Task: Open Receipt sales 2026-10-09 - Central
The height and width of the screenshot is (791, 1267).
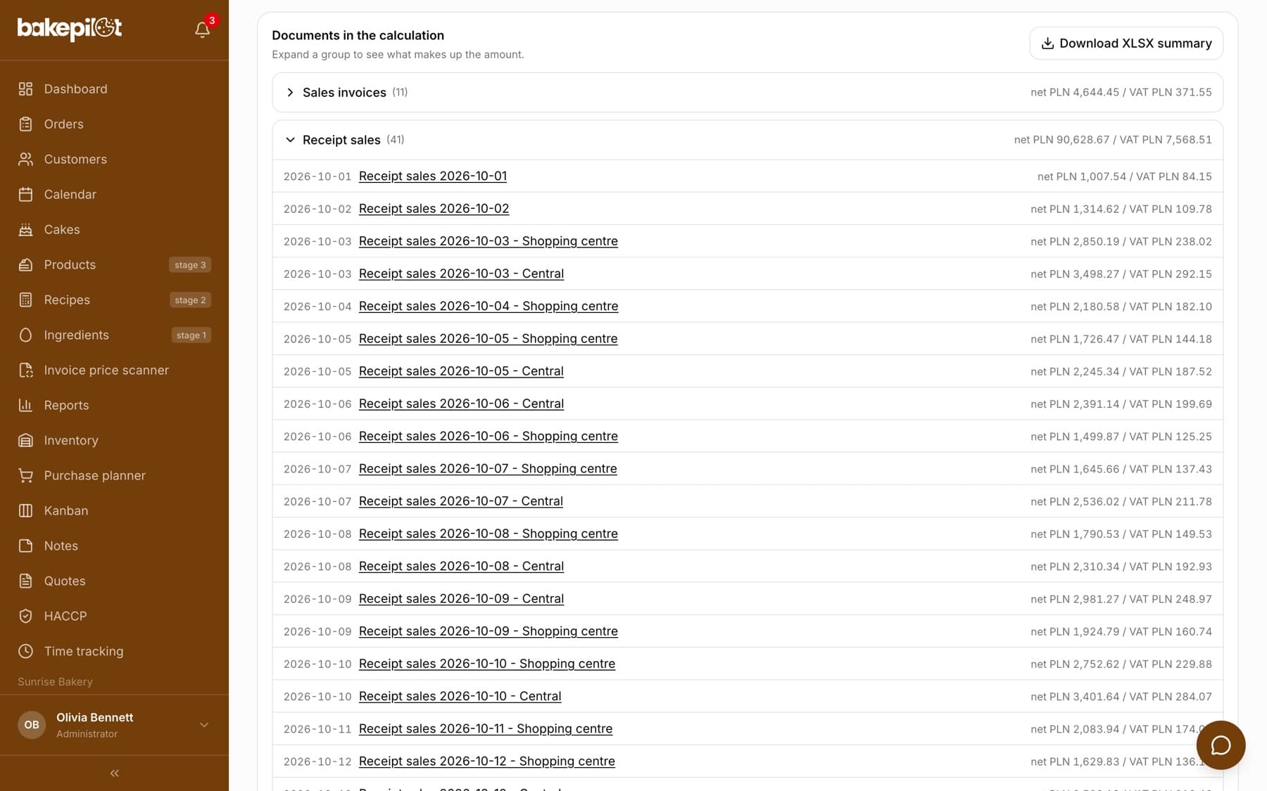Action: (461, 598)
